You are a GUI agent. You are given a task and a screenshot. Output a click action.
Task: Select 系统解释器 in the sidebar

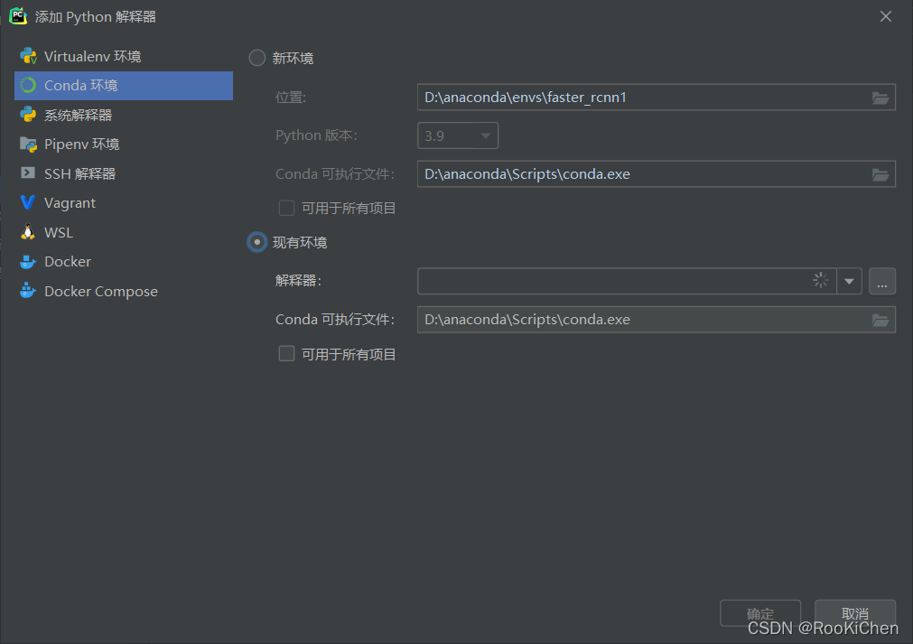tap(124, 115)
